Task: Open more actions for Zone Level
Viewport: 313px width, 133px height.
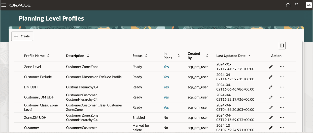Action: [x=282, y=66]
